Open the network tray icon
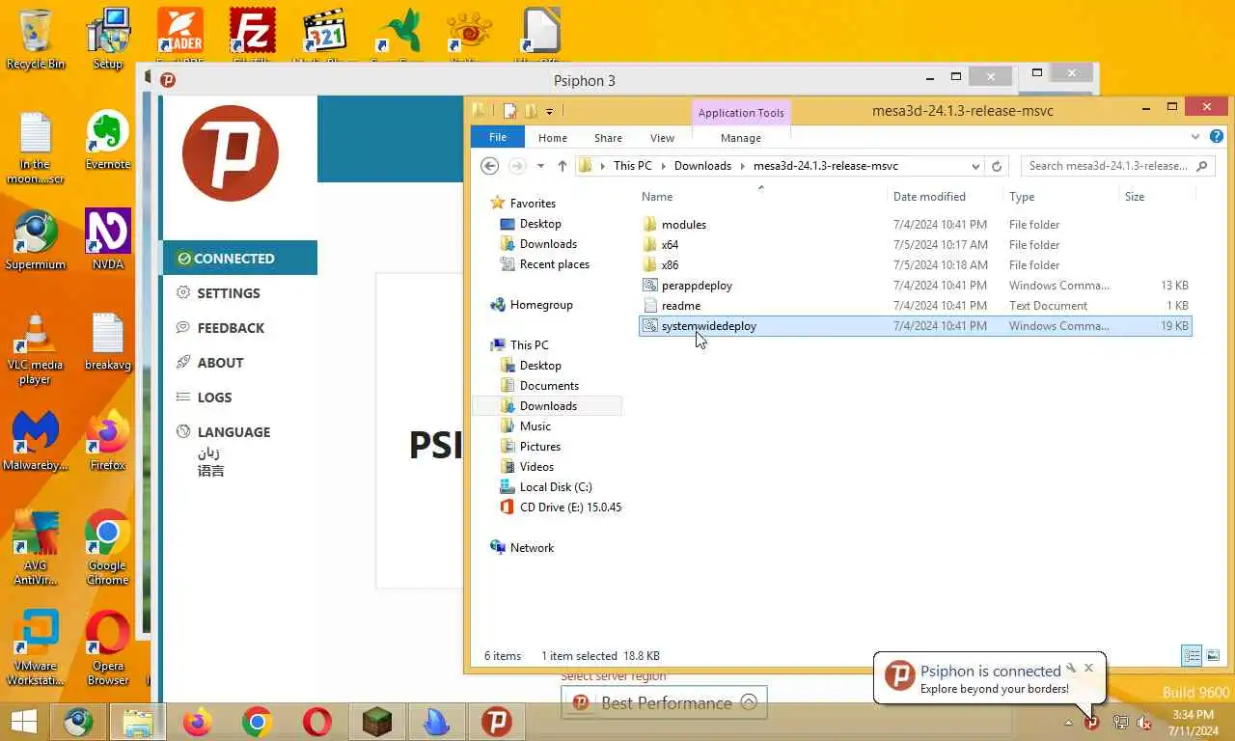Viewport: 1235px width, 741px height. (x=1120, y=722)
